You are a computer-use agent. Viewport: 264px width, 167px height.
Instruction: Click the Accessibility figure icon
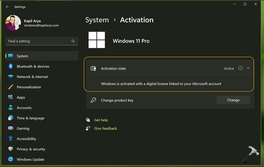tap(11, 139)
